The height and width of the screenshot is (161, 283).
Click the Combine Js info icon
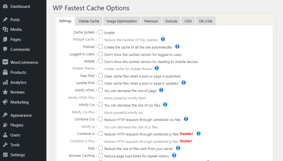[198, 134]
